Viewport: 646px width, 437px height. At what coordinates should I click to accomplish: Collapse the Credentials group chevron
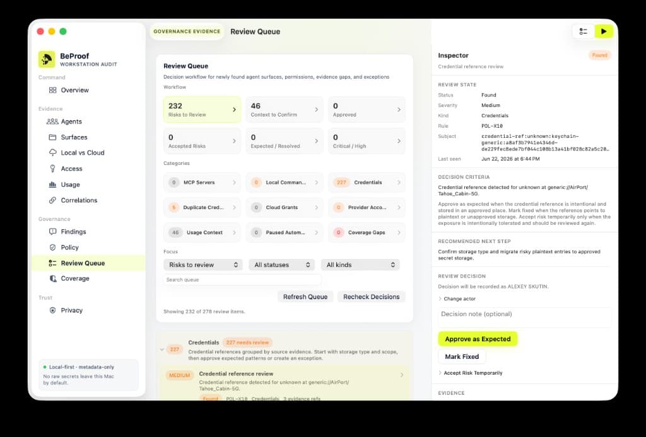click(162, 349)
